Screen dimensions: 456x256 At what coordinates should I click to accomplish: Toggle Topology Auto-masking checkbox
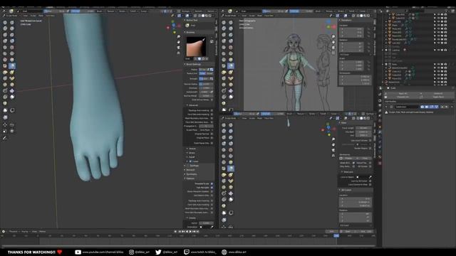212,110
